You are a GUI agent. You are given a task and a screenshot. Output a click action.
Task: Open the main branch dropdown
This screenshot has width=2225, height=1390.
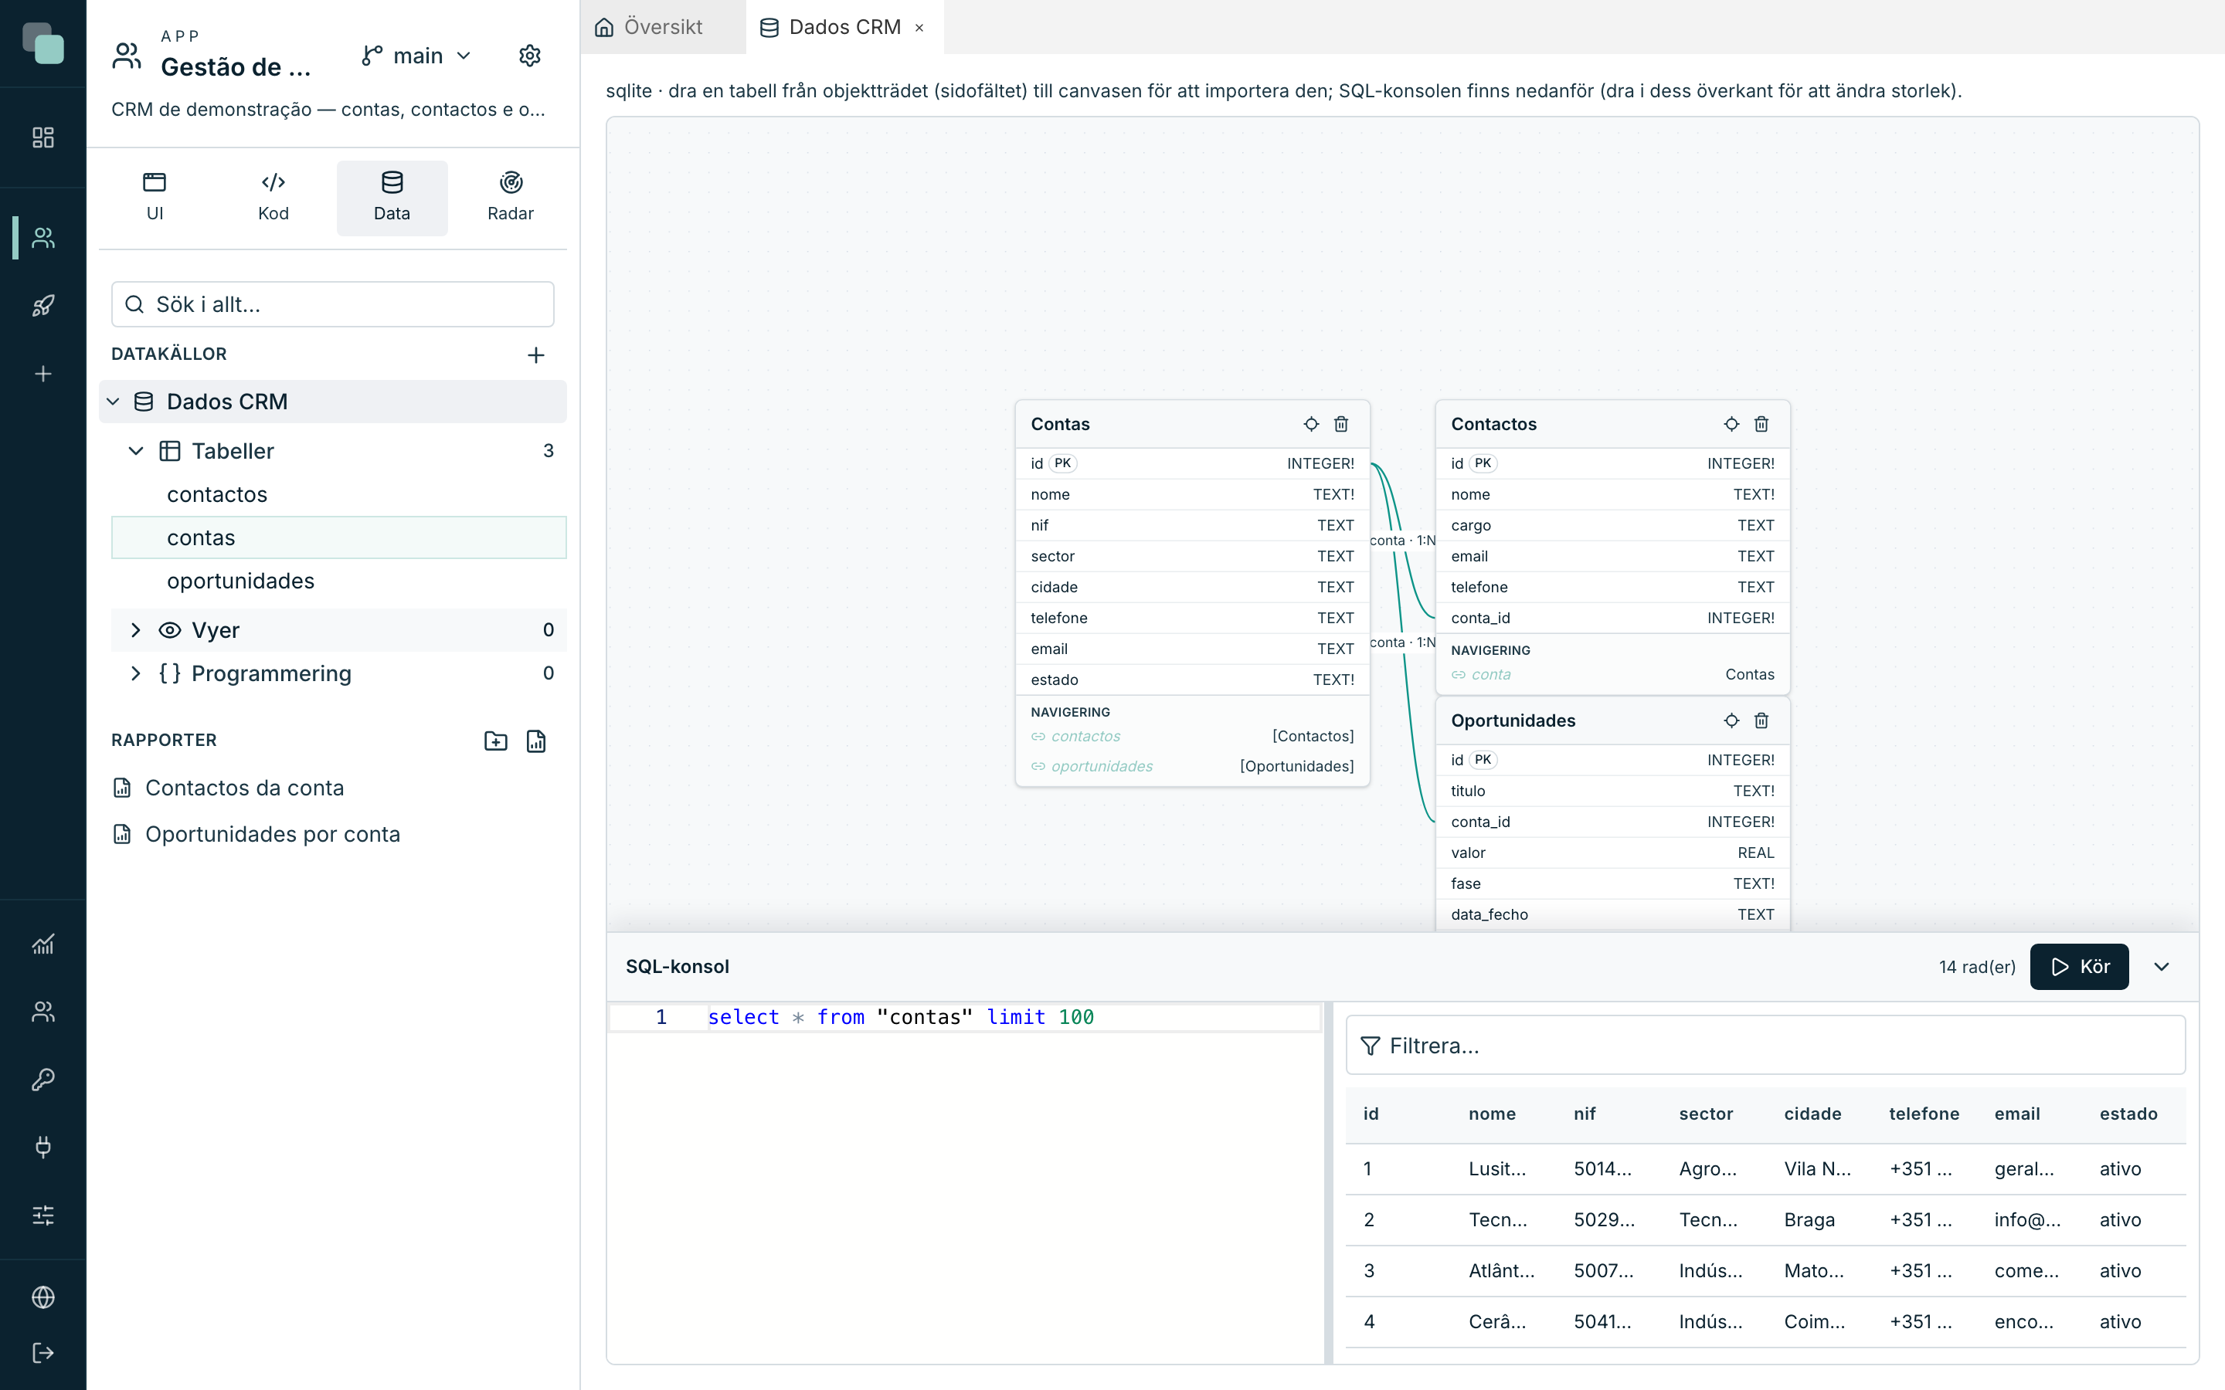click(416, 56)
